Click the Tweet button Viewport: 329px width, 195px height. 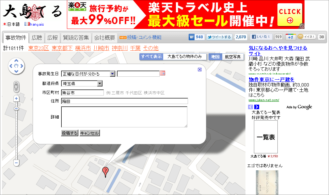click(x=219, y=37)
